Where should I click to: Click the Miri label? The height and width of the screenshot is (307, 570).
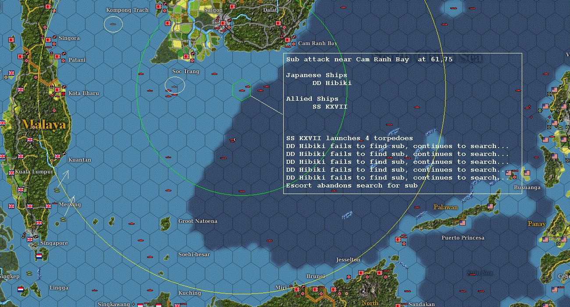(x=281, y=288)
